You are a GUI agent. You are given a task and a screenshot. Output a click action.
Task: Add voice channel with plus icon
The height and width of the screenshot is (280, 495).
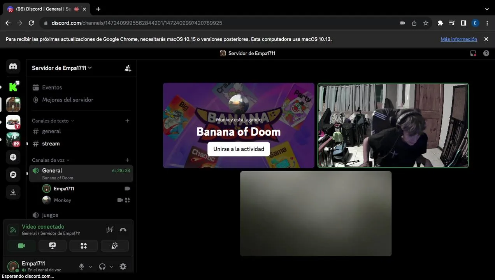click(x=127, y=160)
